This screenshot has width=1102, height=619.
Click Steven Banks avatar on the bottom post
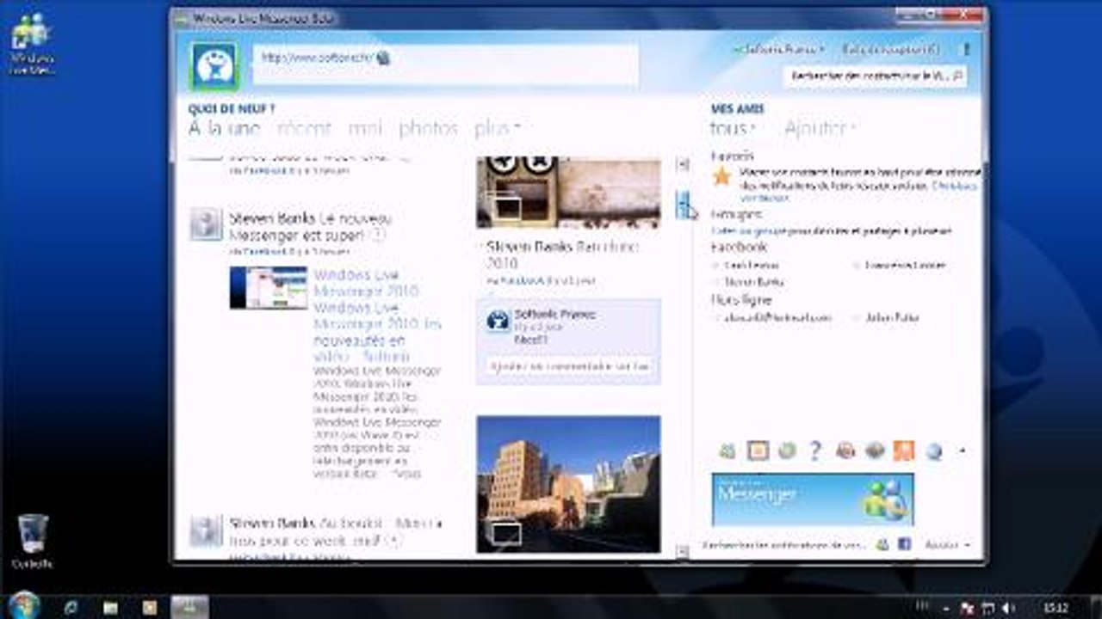207,531
